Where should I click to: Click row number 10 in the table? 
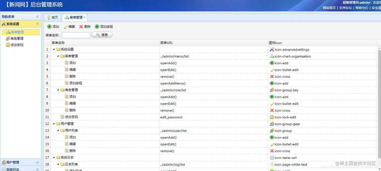click(x=47, y=110)
